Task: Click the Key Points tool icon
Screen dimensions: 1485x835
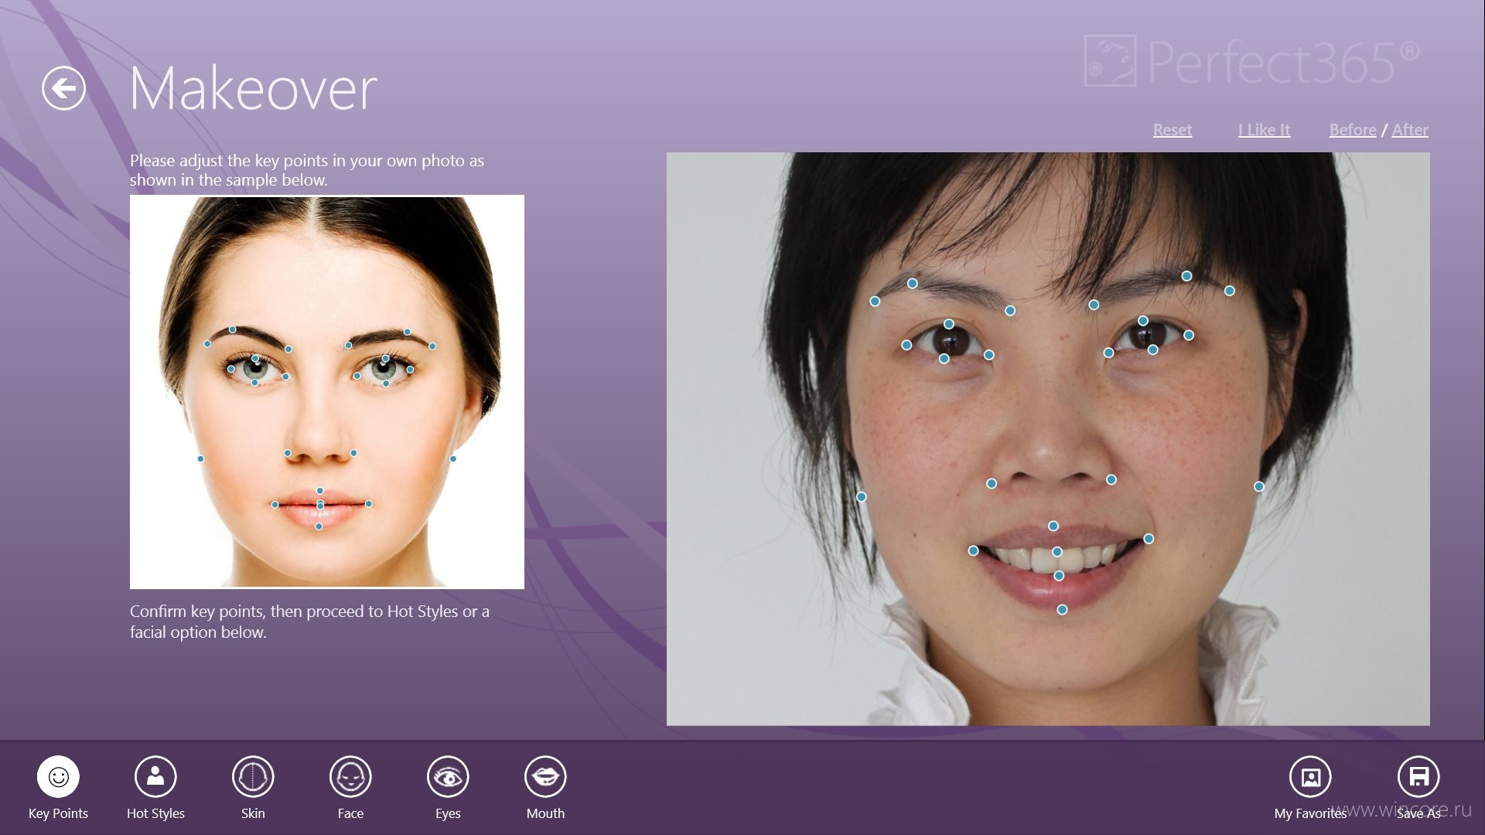Action: (56, 779)
